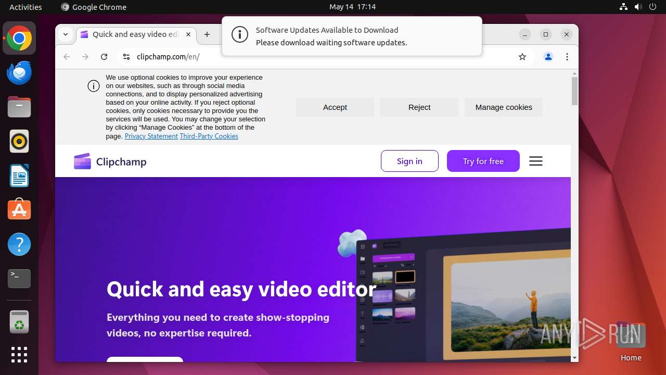Image resolution: width=666 pixels, height=375 pixels.
Task: Launch Rhythmbox music player from dock
Action: (x=19, y=141)
